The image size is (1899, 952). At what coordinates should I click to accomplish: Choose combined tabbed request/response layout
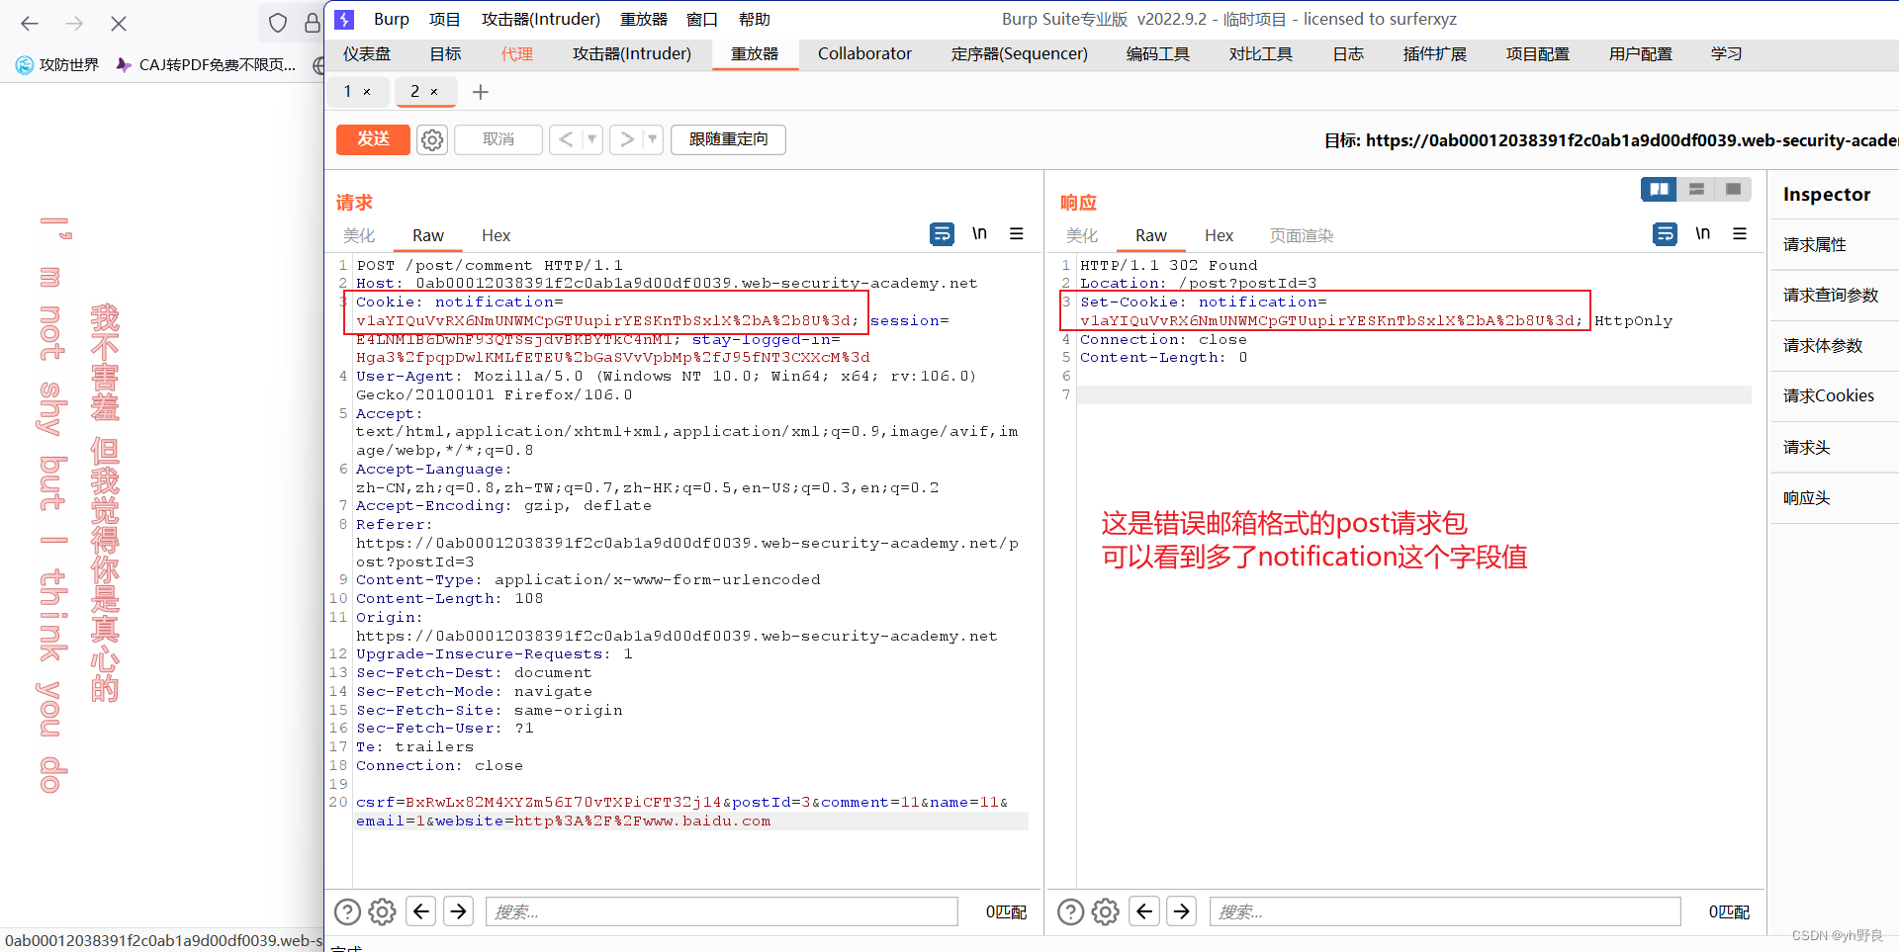coord(1733,189)
